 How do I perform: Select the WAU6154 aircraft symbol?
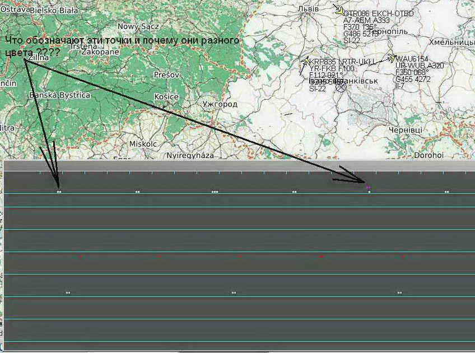pos(390,58)
